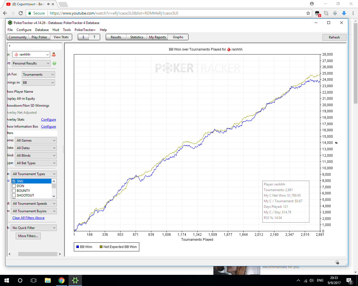The width and height of the screenshot is (358, 286).
Task: Click the PokerTracker logo in the title bar
Action: 10,23
